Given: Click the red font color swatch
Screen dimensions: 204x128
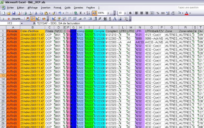Looking at the screenshot, I should 187,13.
